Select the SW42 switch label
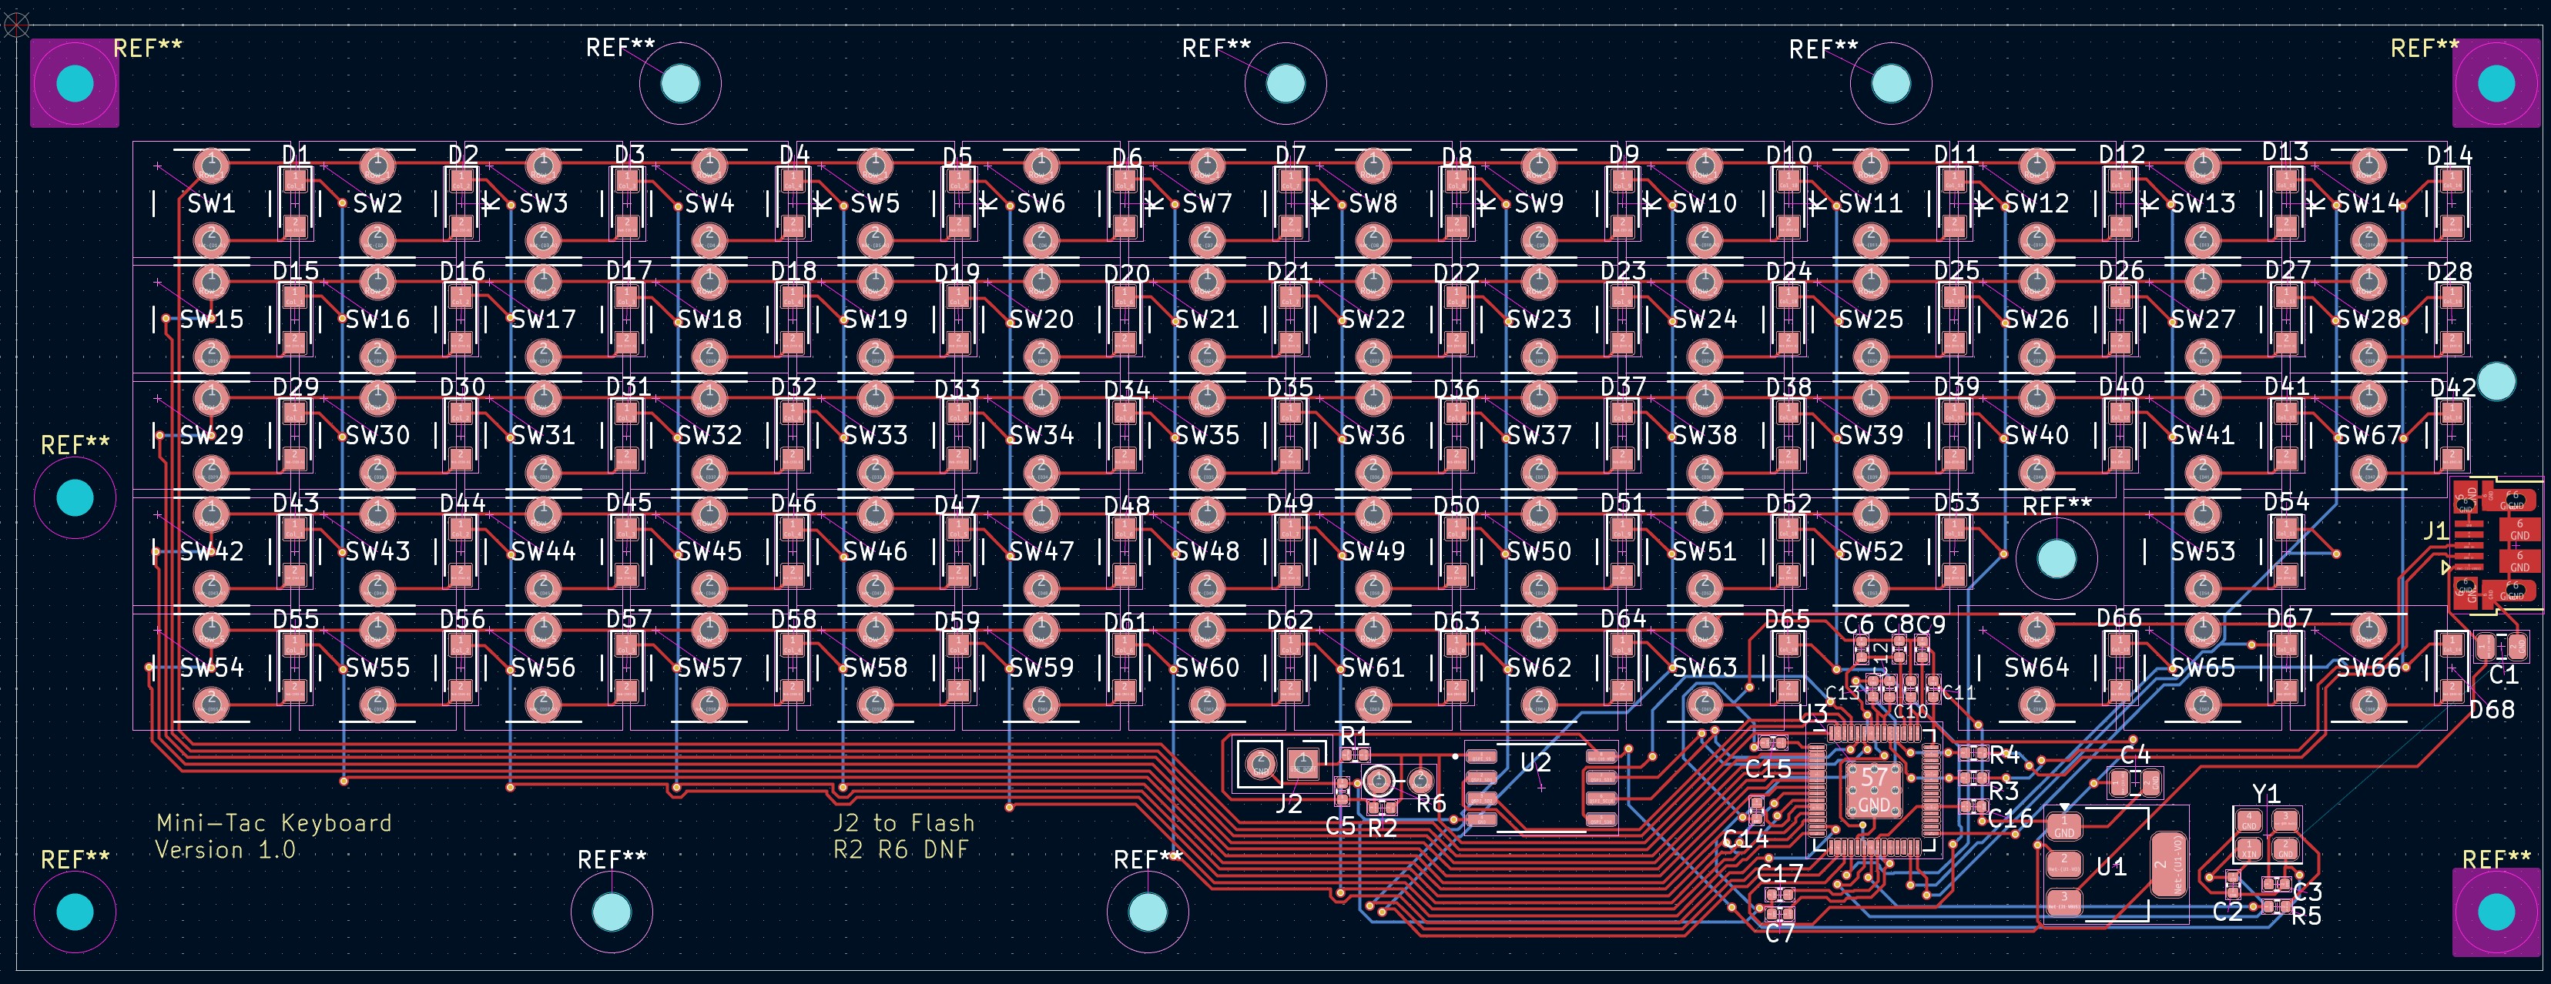 (x=211, y=551)
